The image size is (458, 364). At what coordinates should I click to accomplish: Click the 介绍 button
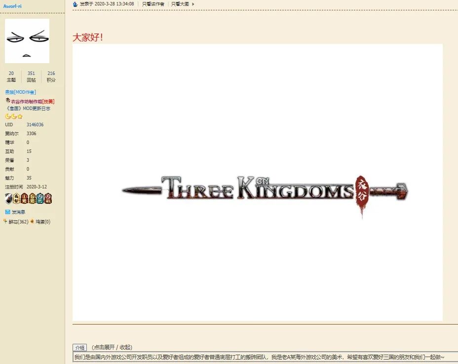click(80, 347)
